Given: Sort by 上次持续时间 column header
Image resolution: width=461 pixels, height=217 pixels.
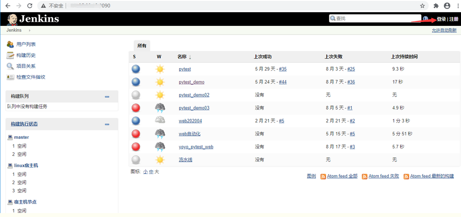Looking at the screenshot, I should point(405,57).
